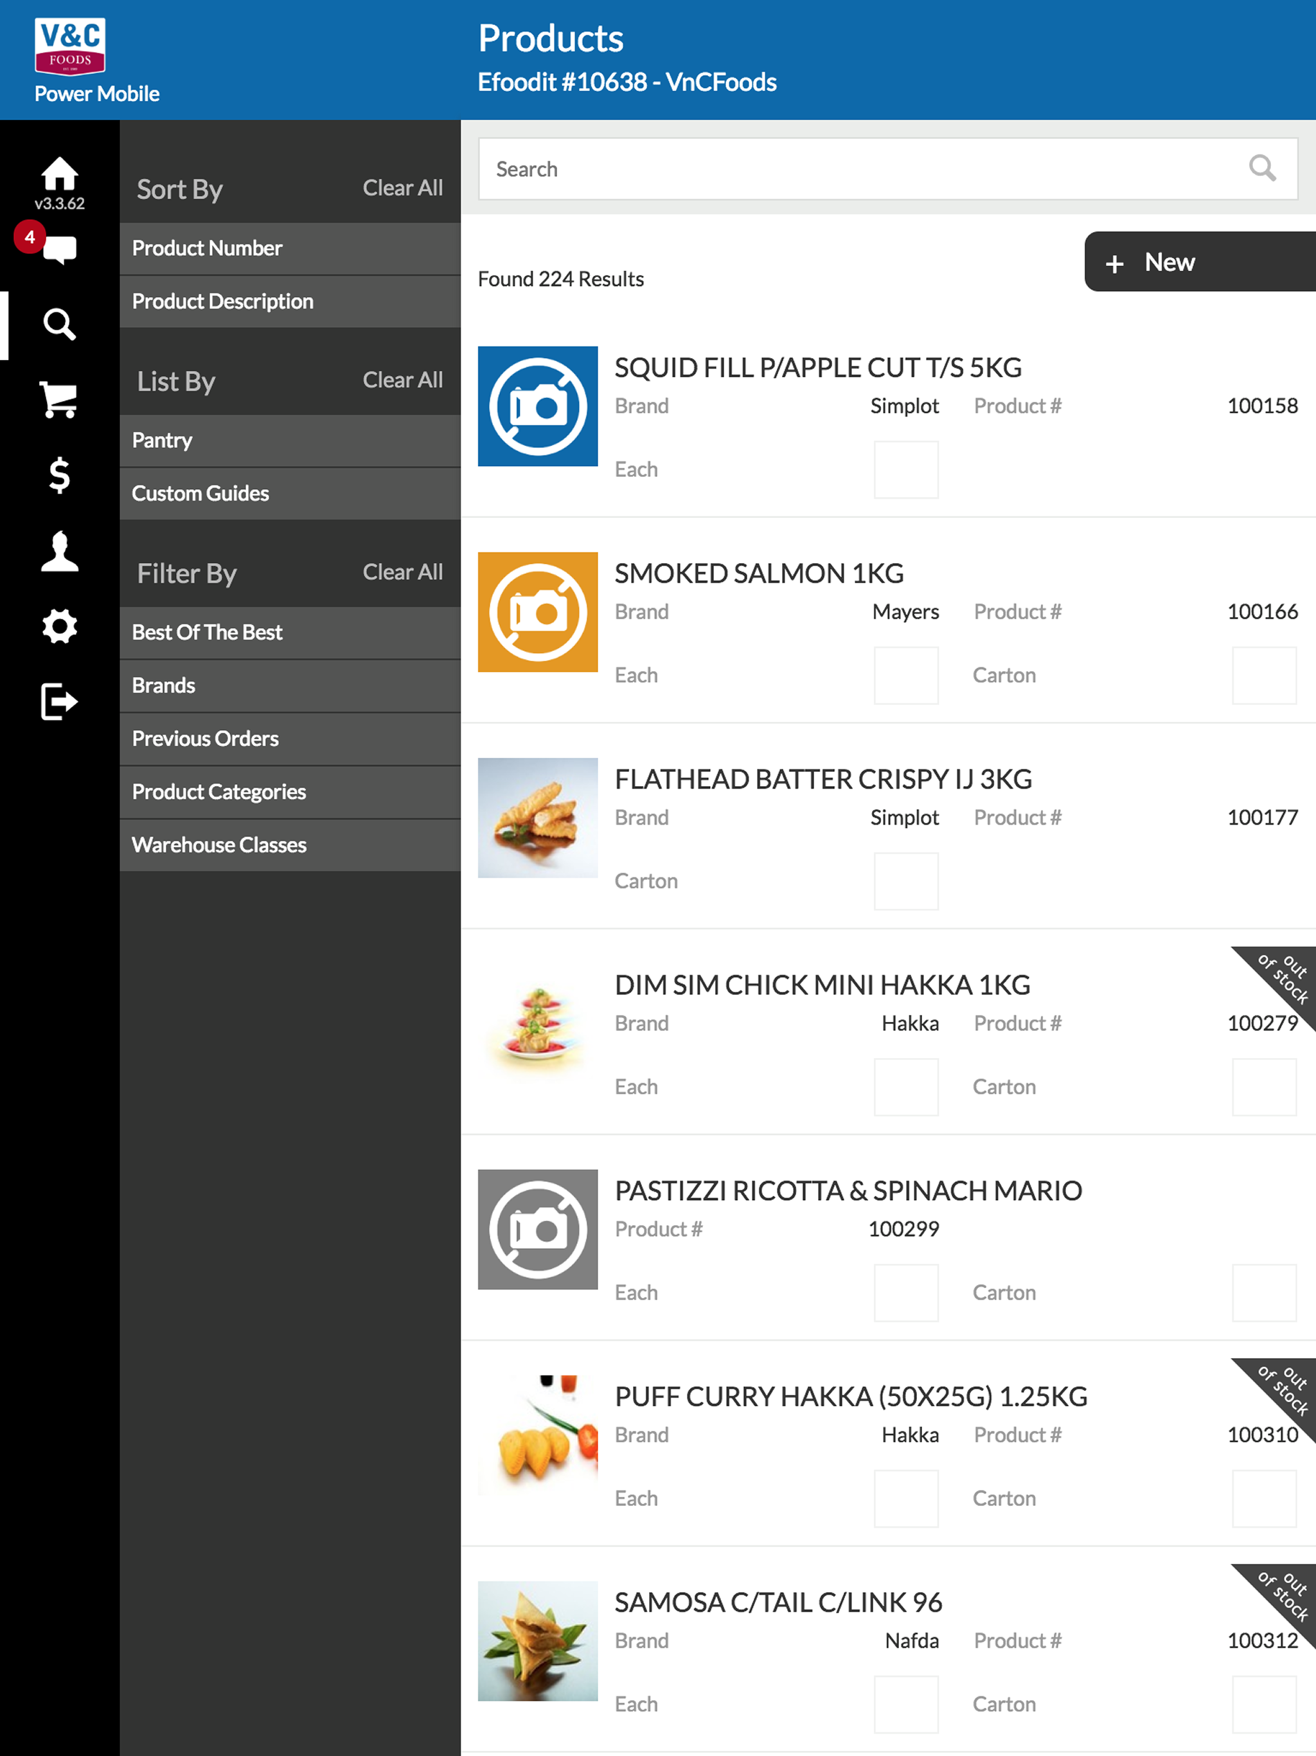1316x1756 pixels.
Task: Open the dollar sign pricing icon
Action: click(60, 475)
